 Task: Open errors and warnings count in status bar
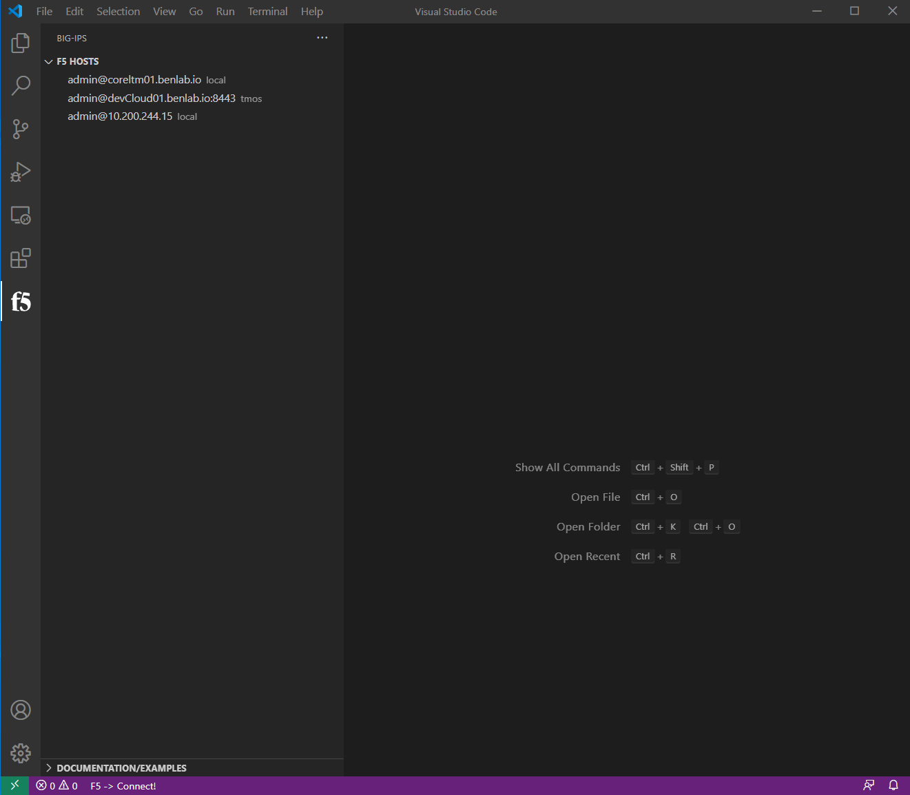(57, 785)
